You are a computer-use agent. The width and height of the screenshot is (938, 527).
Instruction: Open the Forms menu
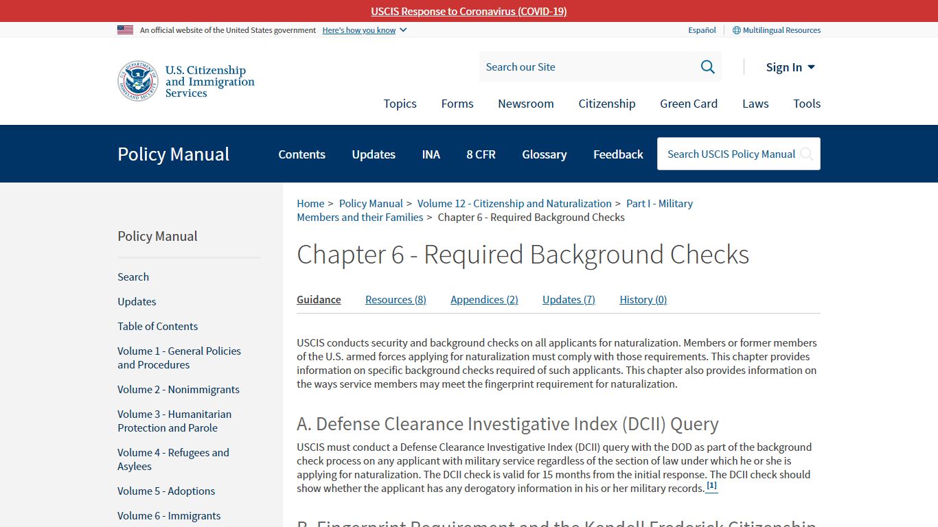[x=457, y=104]
